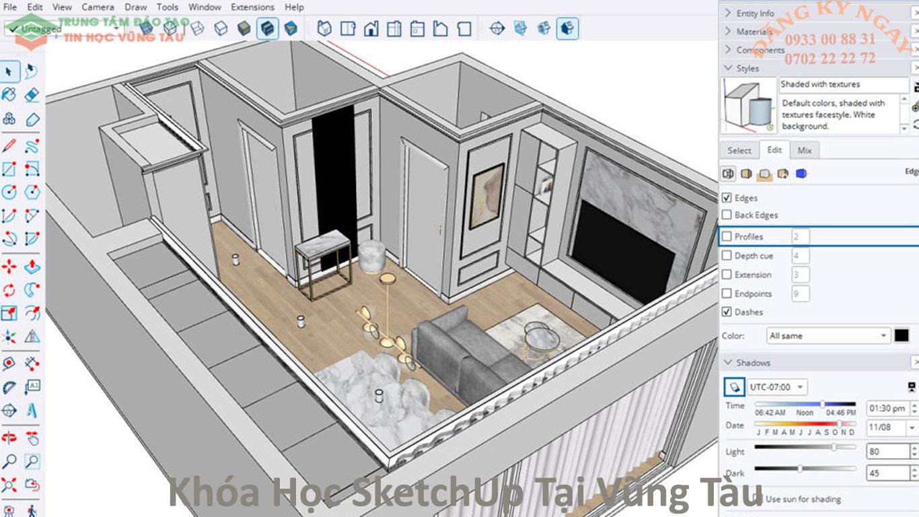This screenshot has width=919, height=517.
Task: Choose the Polygon tool
Action: 32,192
